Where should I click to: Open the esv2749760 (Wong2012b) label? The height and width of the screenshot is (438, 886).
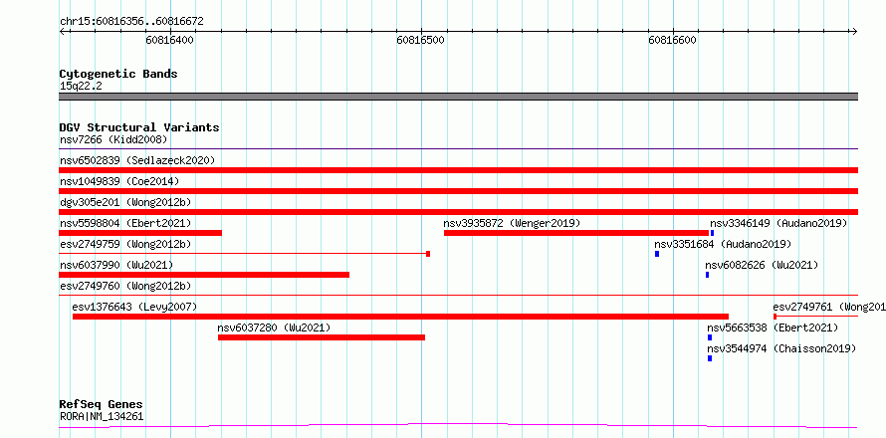pyautogui.click(x=125, y=286)
